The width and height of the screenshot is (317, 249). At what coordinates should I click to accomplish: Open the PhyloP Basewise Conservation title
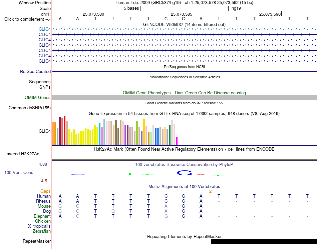click(184, 165)
